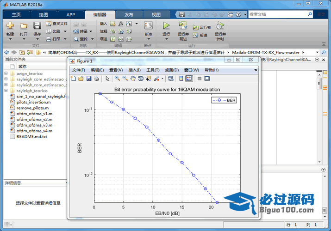Toggle the Rotate 3D tool
The image size is (331, 231).
[x=141, y=79]
